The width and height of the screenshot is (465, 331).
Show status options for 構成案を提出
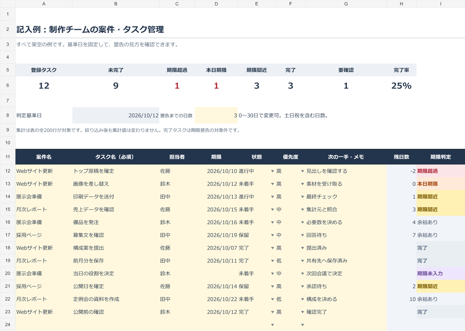tap(273, 248)
